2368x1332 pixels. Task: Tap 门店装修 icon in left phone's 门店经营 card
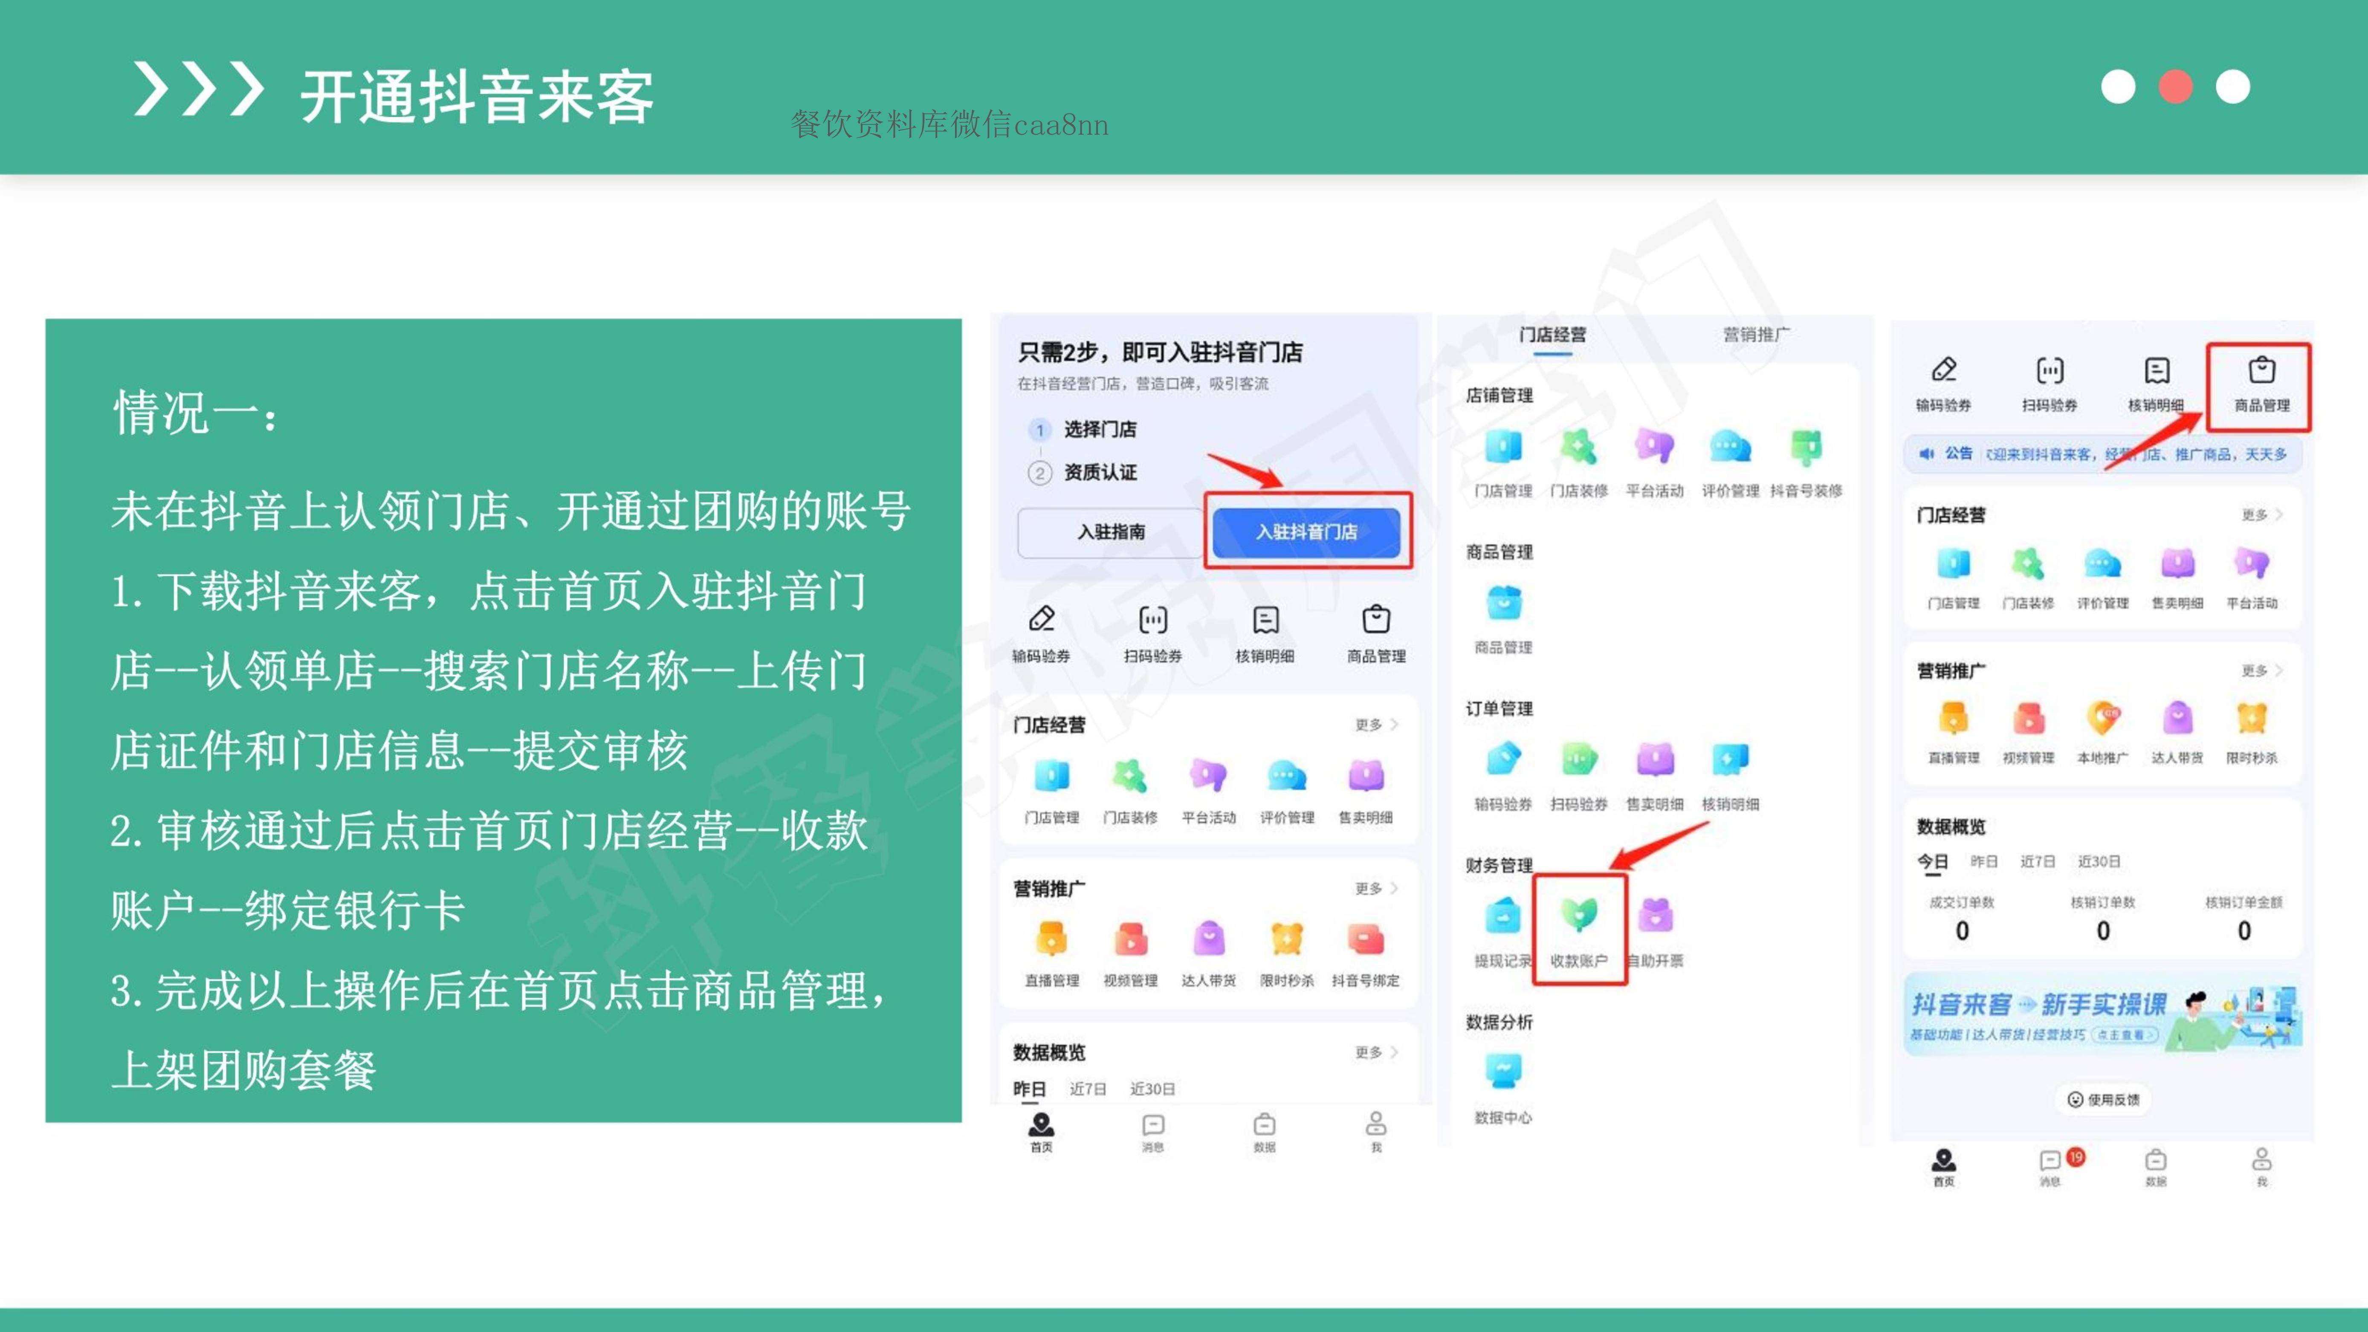pyautogui.click(x=1130, y=776)
